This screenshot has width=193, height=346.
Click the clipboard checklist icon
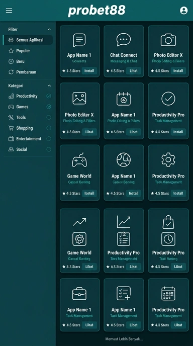[x=124, y=239]
